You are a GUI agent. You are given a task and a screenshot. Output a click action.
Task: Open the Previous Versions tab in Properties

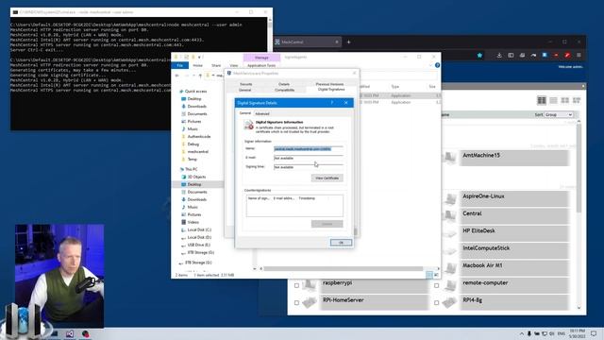pos(329,84)
